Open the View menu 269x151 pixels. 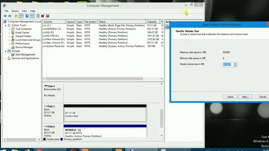(x=24, y=11)
